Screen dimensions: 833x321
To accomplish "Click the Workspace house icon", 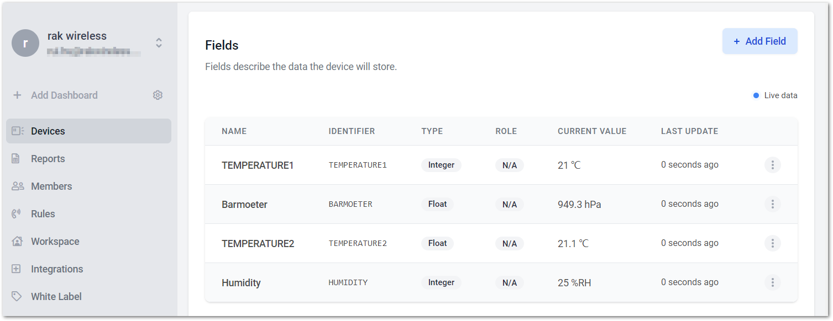I will (17, 241).
